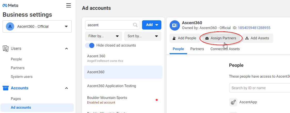
Task: Click the search magnifier icon
Action: [135, 25]
